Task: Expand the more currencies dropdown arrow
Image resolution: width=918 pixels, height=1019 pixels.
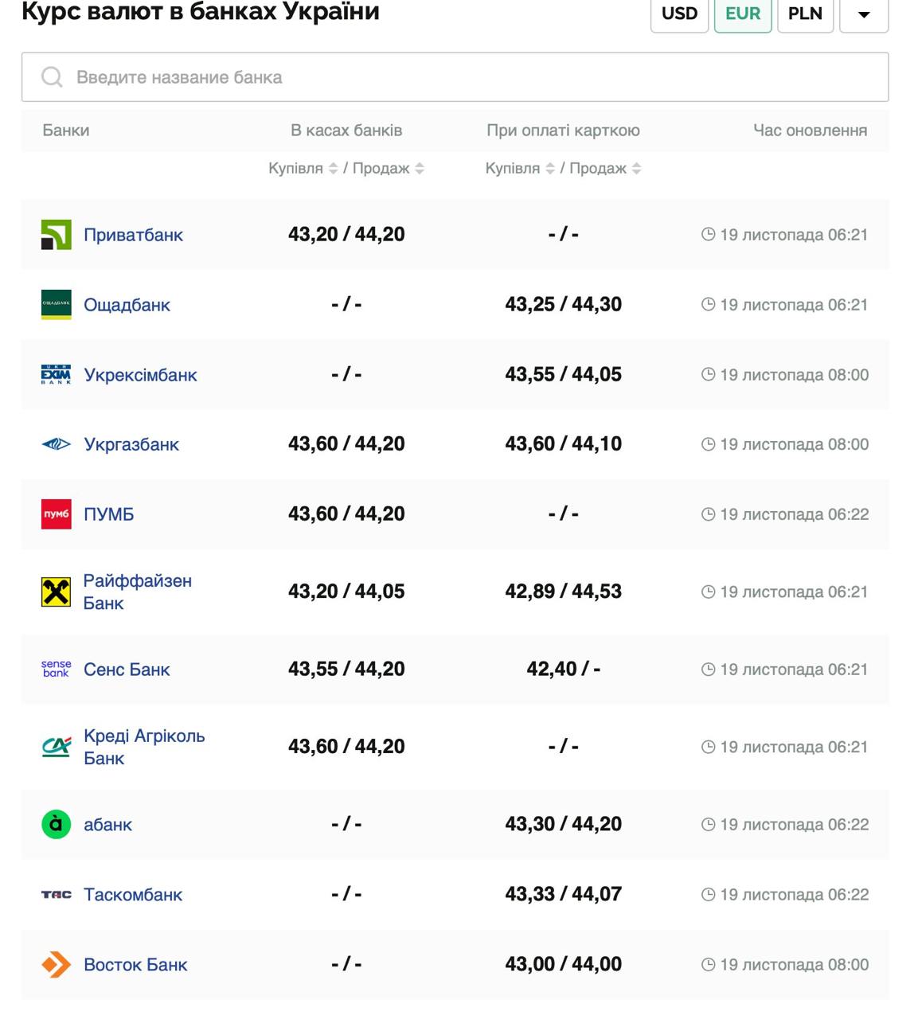Action: point(864,14)
